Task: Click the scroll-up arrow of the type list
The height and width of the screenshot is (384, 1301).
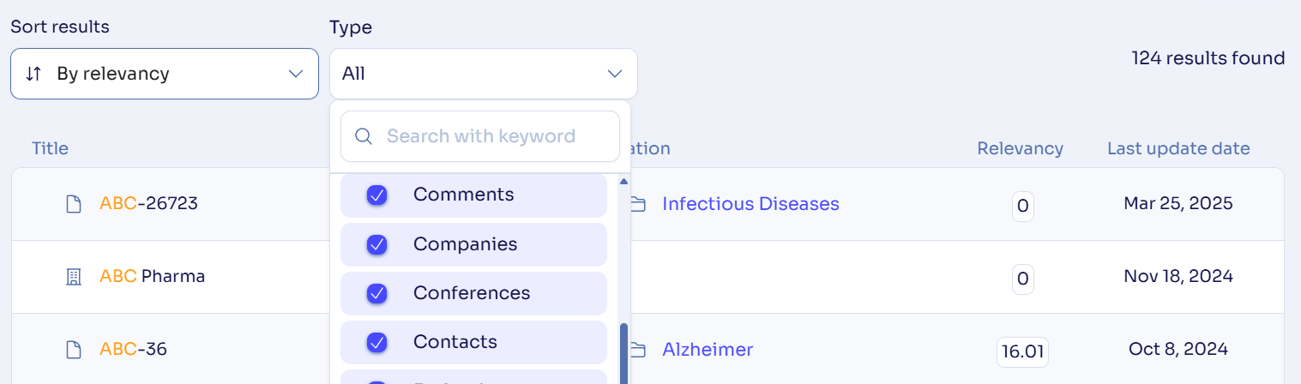Action: tap(623, 182)
